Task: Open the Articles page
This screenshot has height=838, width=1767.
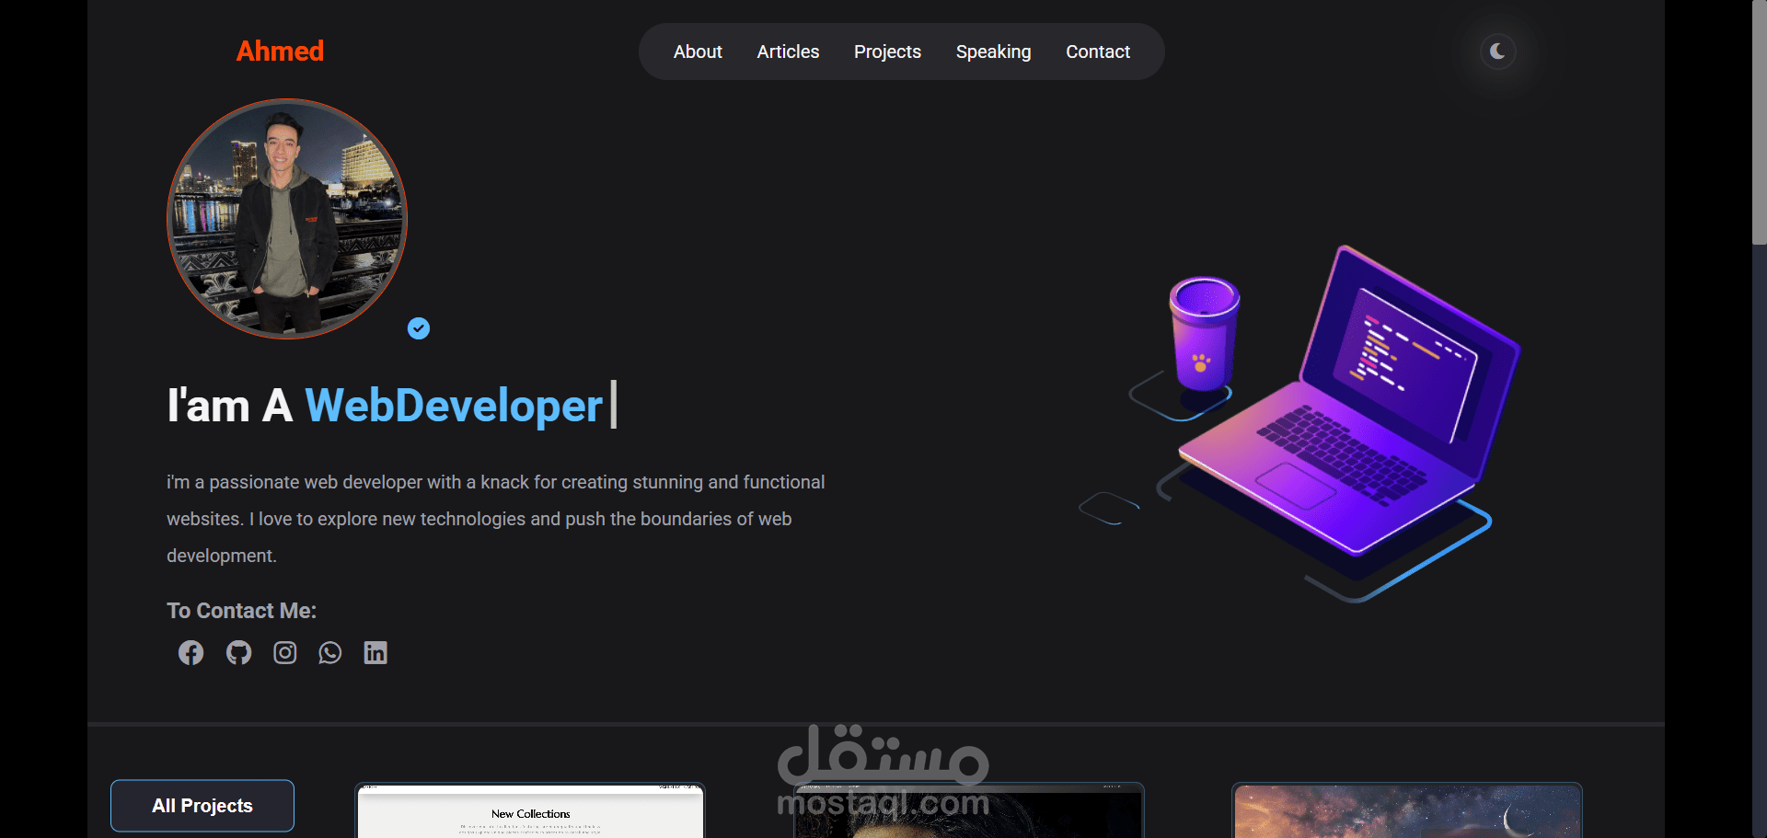Action: pyautogui.click(x=788, y=52)
